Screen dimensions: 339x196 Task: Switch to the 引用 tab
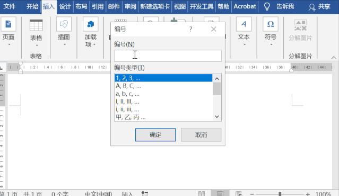tap(98, 6)
